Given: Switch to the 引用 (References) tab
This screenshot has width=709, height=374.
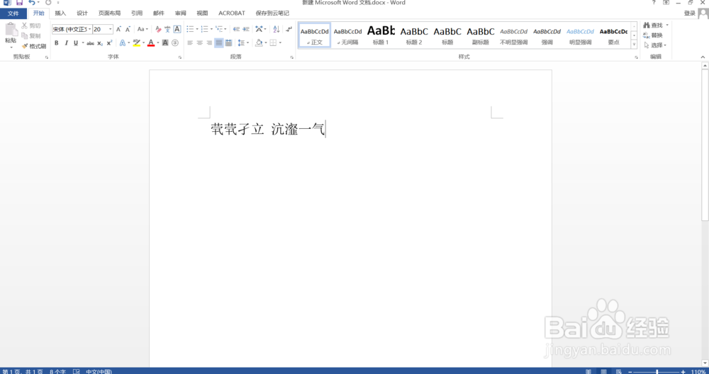Looking at the screenshot, I should tap(137, 13).
